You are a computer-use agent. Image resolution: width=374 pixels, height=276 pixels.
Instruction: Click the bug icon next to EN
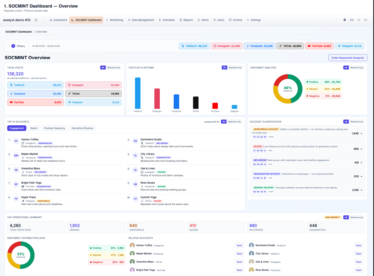tap(344, 20)
